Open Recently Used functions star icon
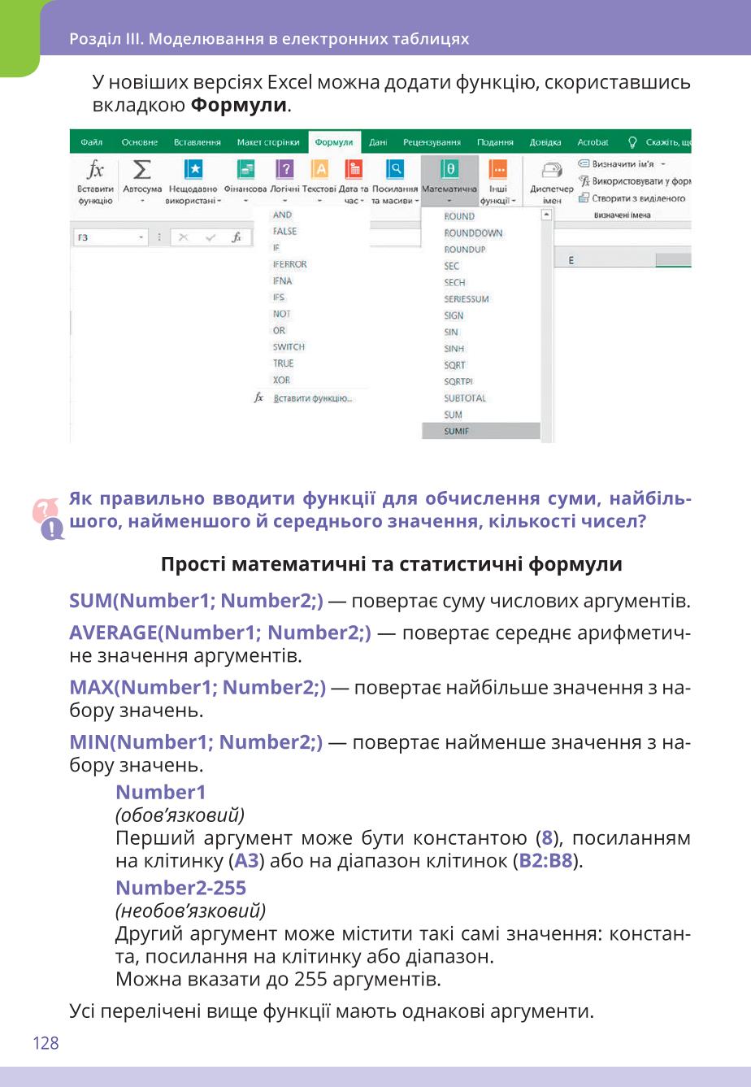Image resolution: width=751 pixels, height=1087 pixels. (193, 168)
